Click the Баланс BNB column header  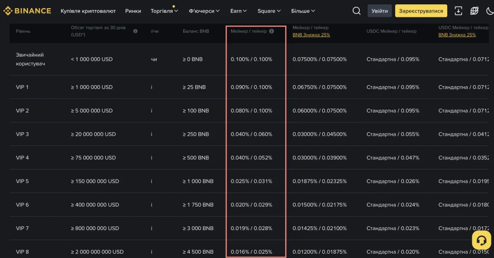pyautogui.click(x=196, y=31)
